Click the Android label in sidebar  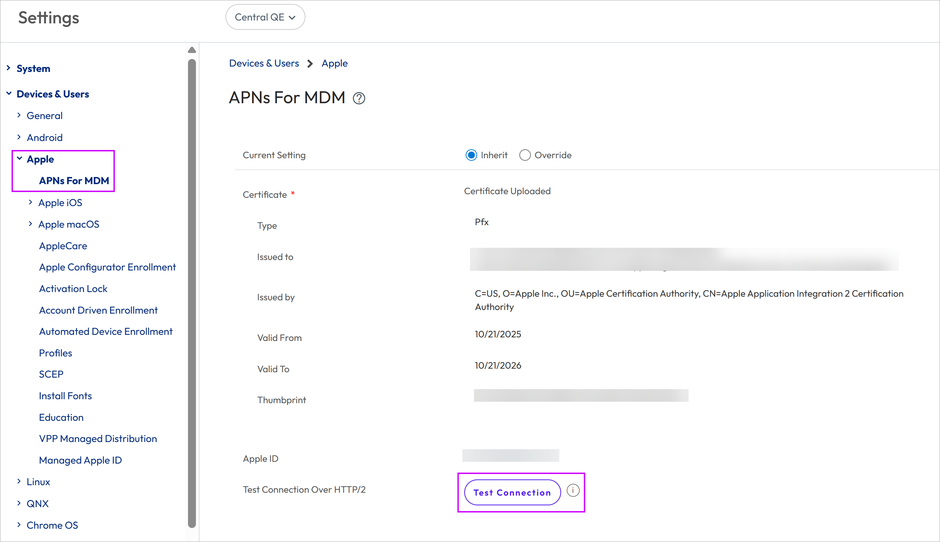[x=44, y=138]
